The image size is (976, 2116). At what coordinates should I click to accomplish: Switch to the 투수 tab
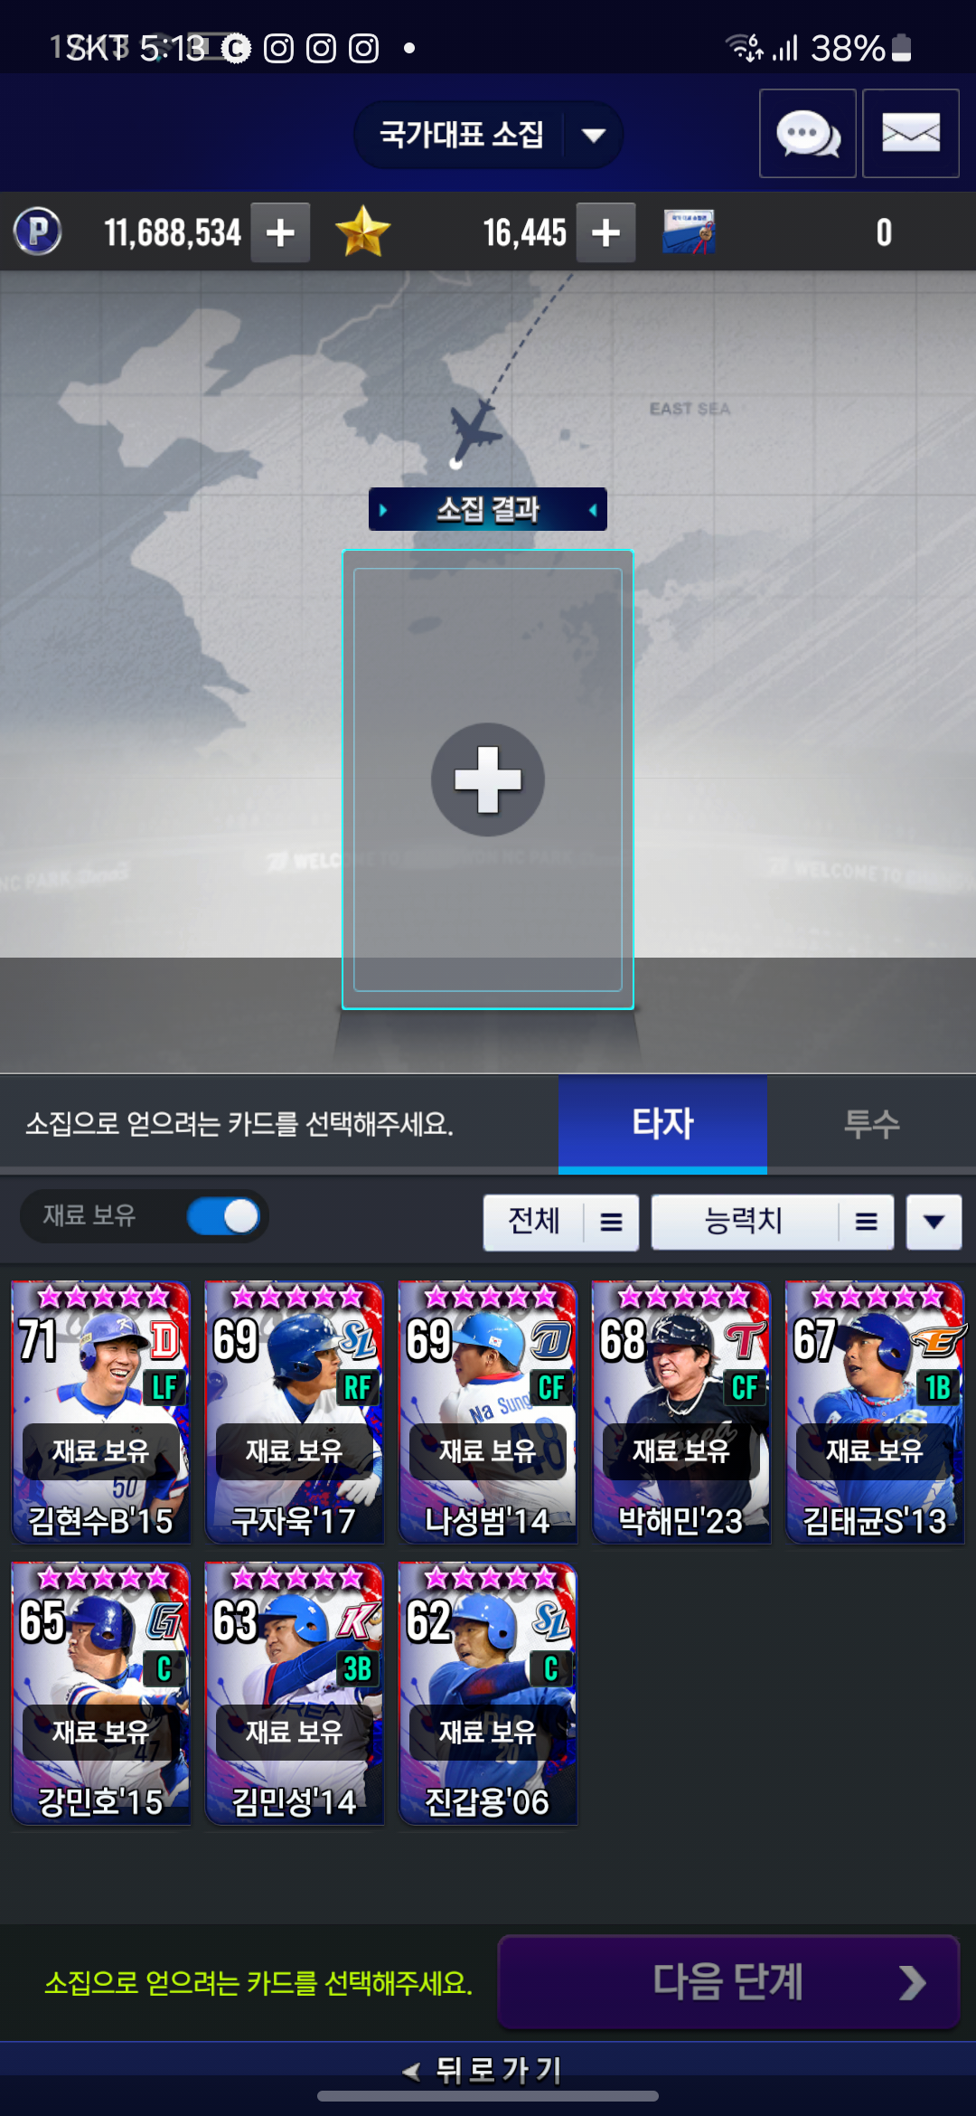click(871, 1124)
